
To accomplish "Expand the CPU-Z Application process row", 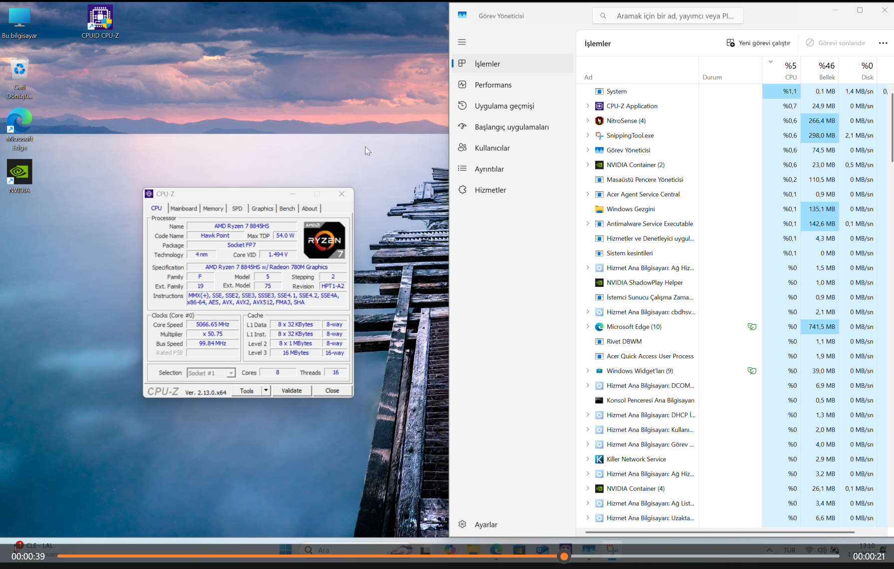I will click(587, 106).
